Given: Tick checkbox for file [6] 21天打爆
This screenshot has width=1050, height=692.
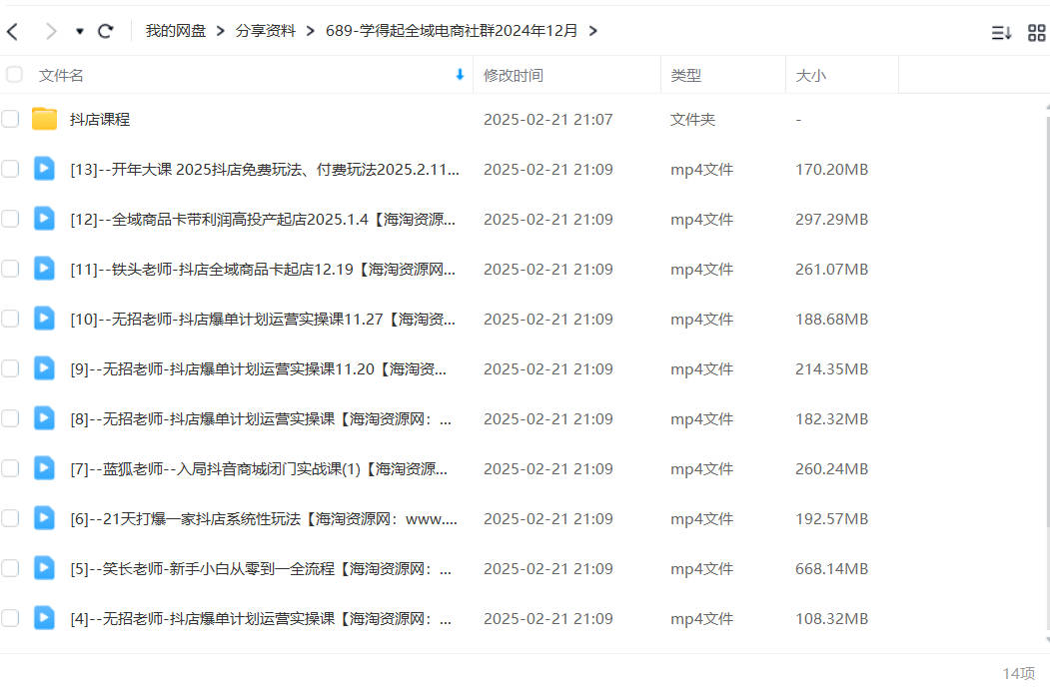Looking at the screenshot, I should coord(10,518).
